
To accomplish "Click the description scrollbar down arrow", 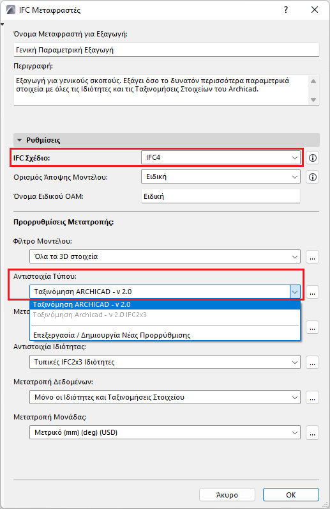I will point(313,100).
